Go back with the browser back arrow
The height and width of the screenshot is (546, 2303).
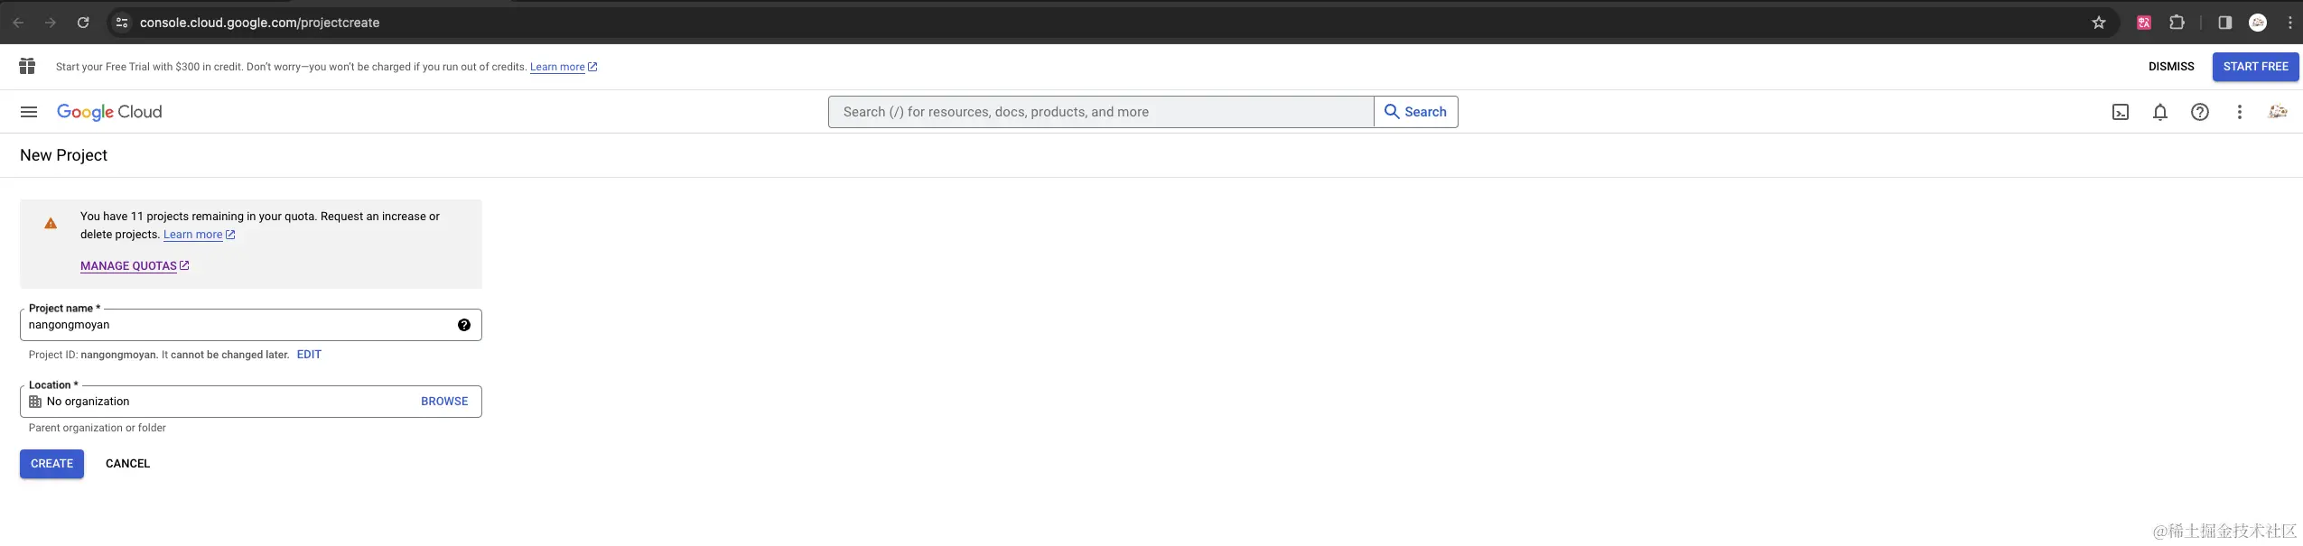18,23
